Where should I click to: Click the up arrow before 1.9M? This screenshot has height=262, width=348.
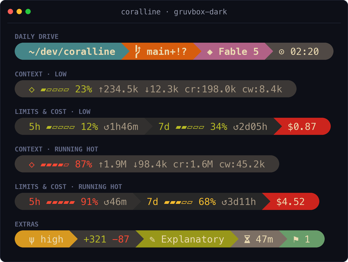[101, 164]
